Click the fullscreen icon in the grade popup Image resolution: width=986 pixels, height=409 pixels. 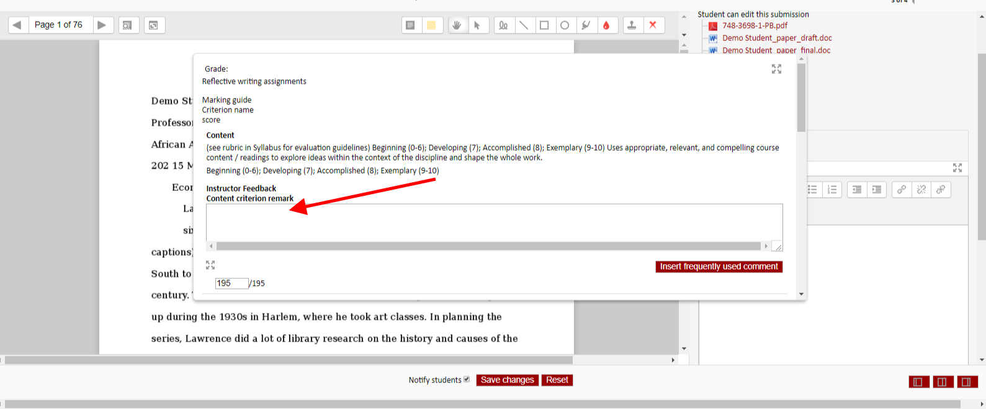coord(776,69)
